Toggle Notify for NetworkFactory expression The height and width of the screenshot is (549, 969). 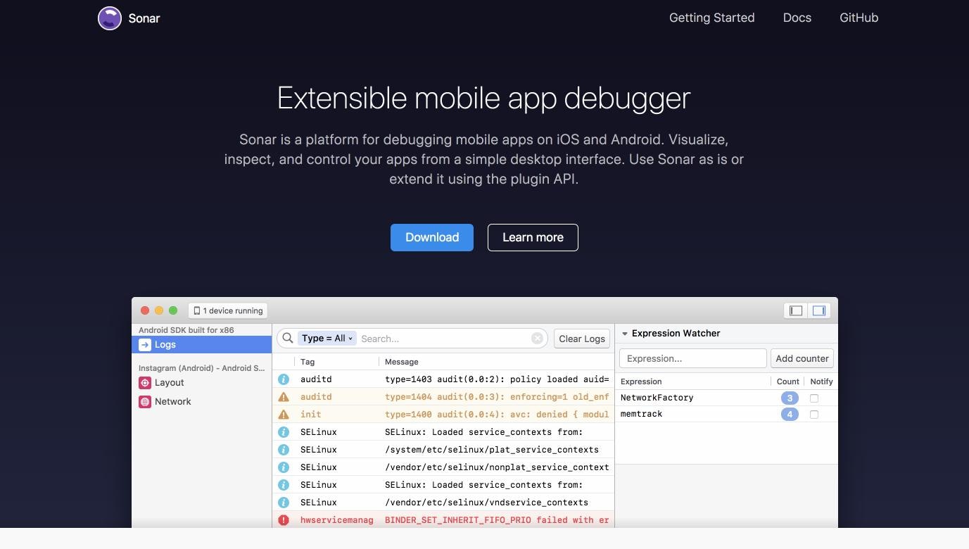pos(813,398)
